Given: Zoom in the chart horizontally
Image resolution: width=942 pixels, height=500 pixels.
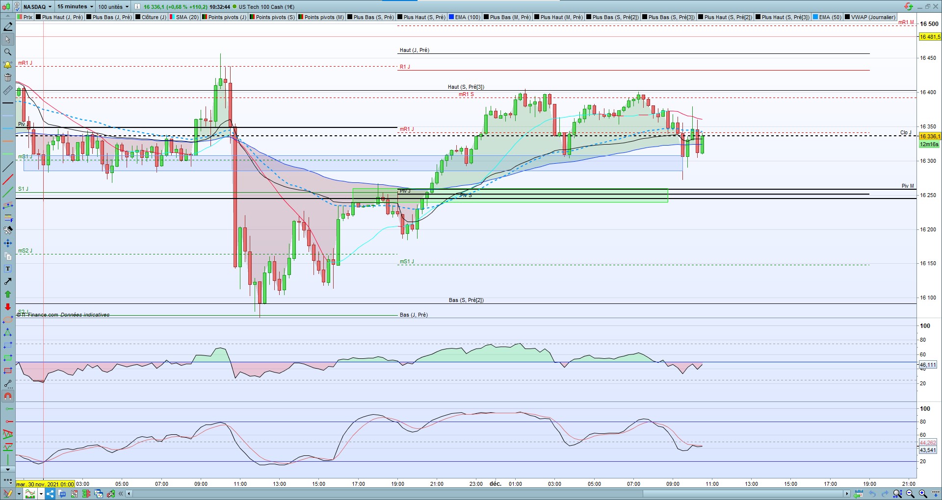Looking at the screenshot, I should (923, 494).
